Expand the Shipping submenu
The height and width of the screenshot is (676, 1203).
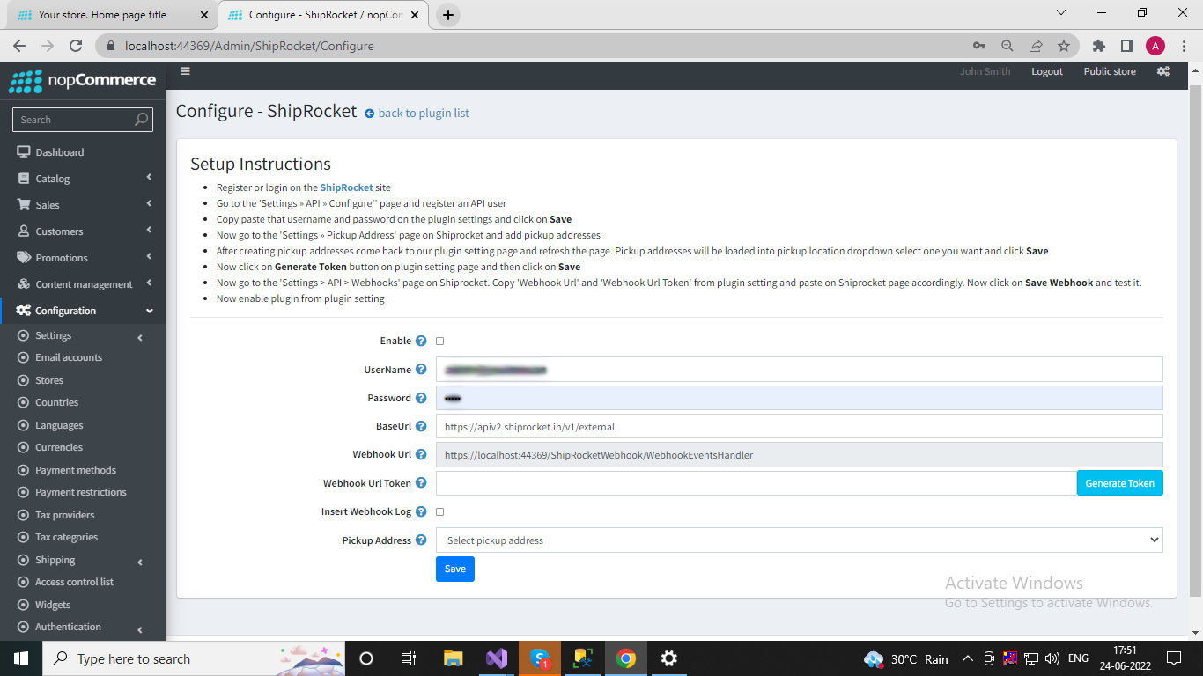[83, 560]
